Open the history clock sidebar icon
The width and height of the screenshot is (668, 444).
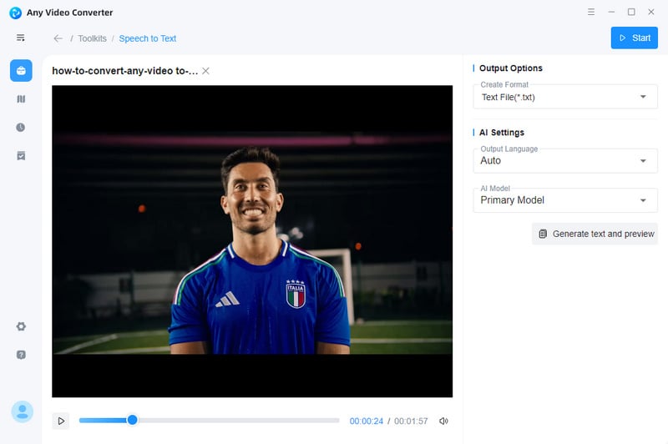pos(20,128)
